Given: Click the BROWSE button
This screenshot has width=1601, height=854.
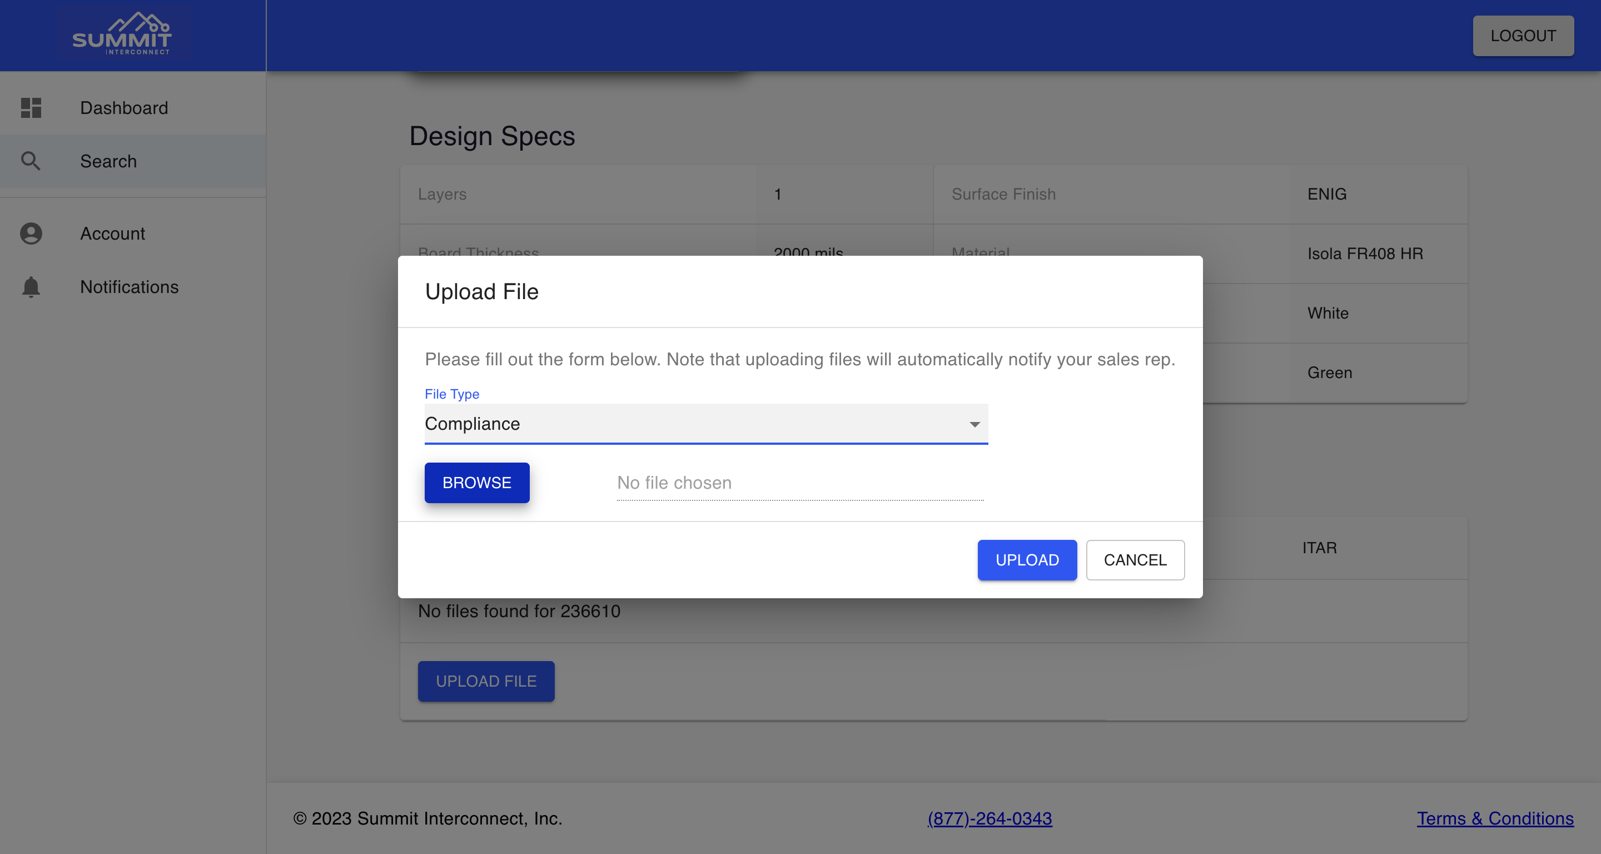Looking at the screenshot, I should [x=477, y=483].
